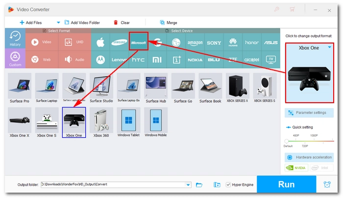The width and height of the screenshot is (343, 198).
Task: Open the converted files list icon
Action: click(217, 185)
